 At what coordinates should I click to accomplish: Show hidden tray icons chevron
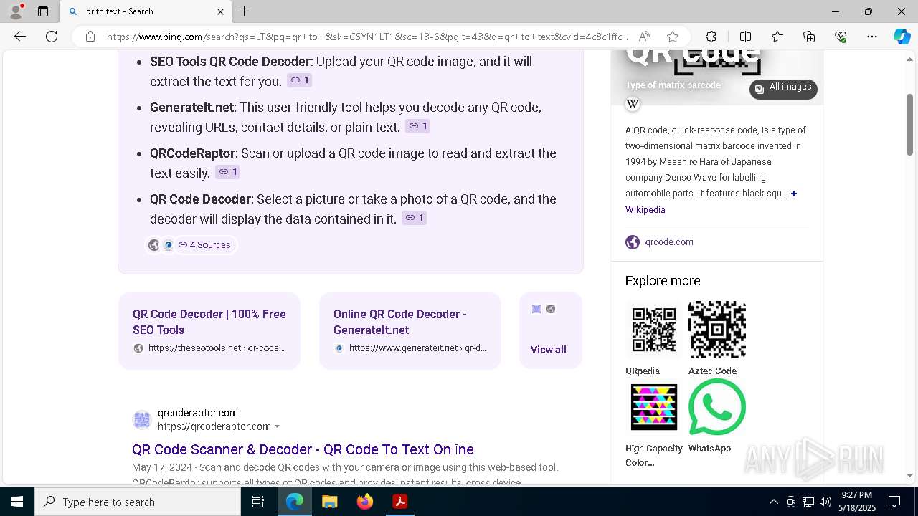(x=773, y=502)
